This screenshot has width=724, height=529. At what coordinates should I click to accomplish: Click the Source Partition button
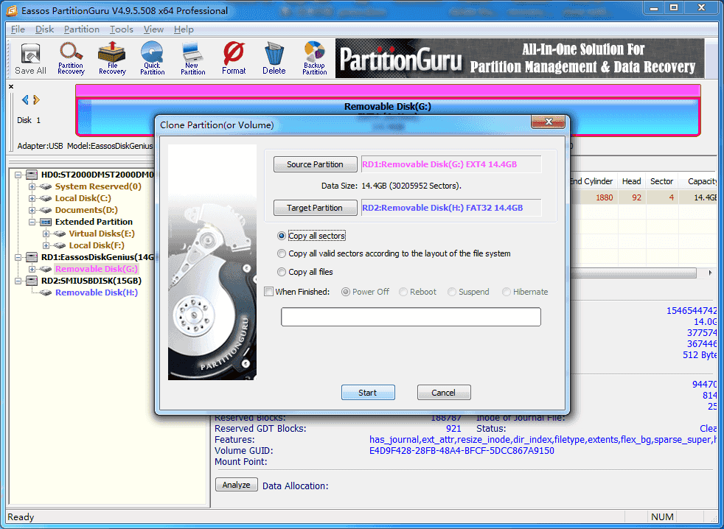pyautogui.click(x=315, y=164)
